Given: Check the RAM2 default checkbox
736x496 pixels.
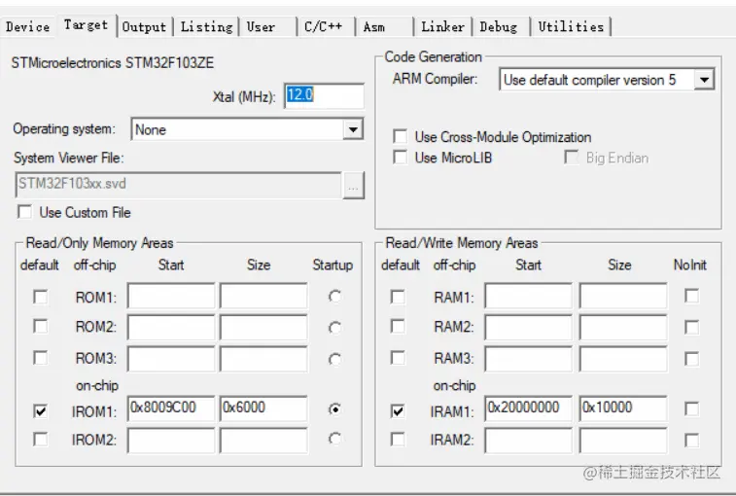Looking at the screenshot, I should click(398, 326).
